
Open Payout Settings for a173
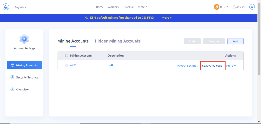click(187, 66)
